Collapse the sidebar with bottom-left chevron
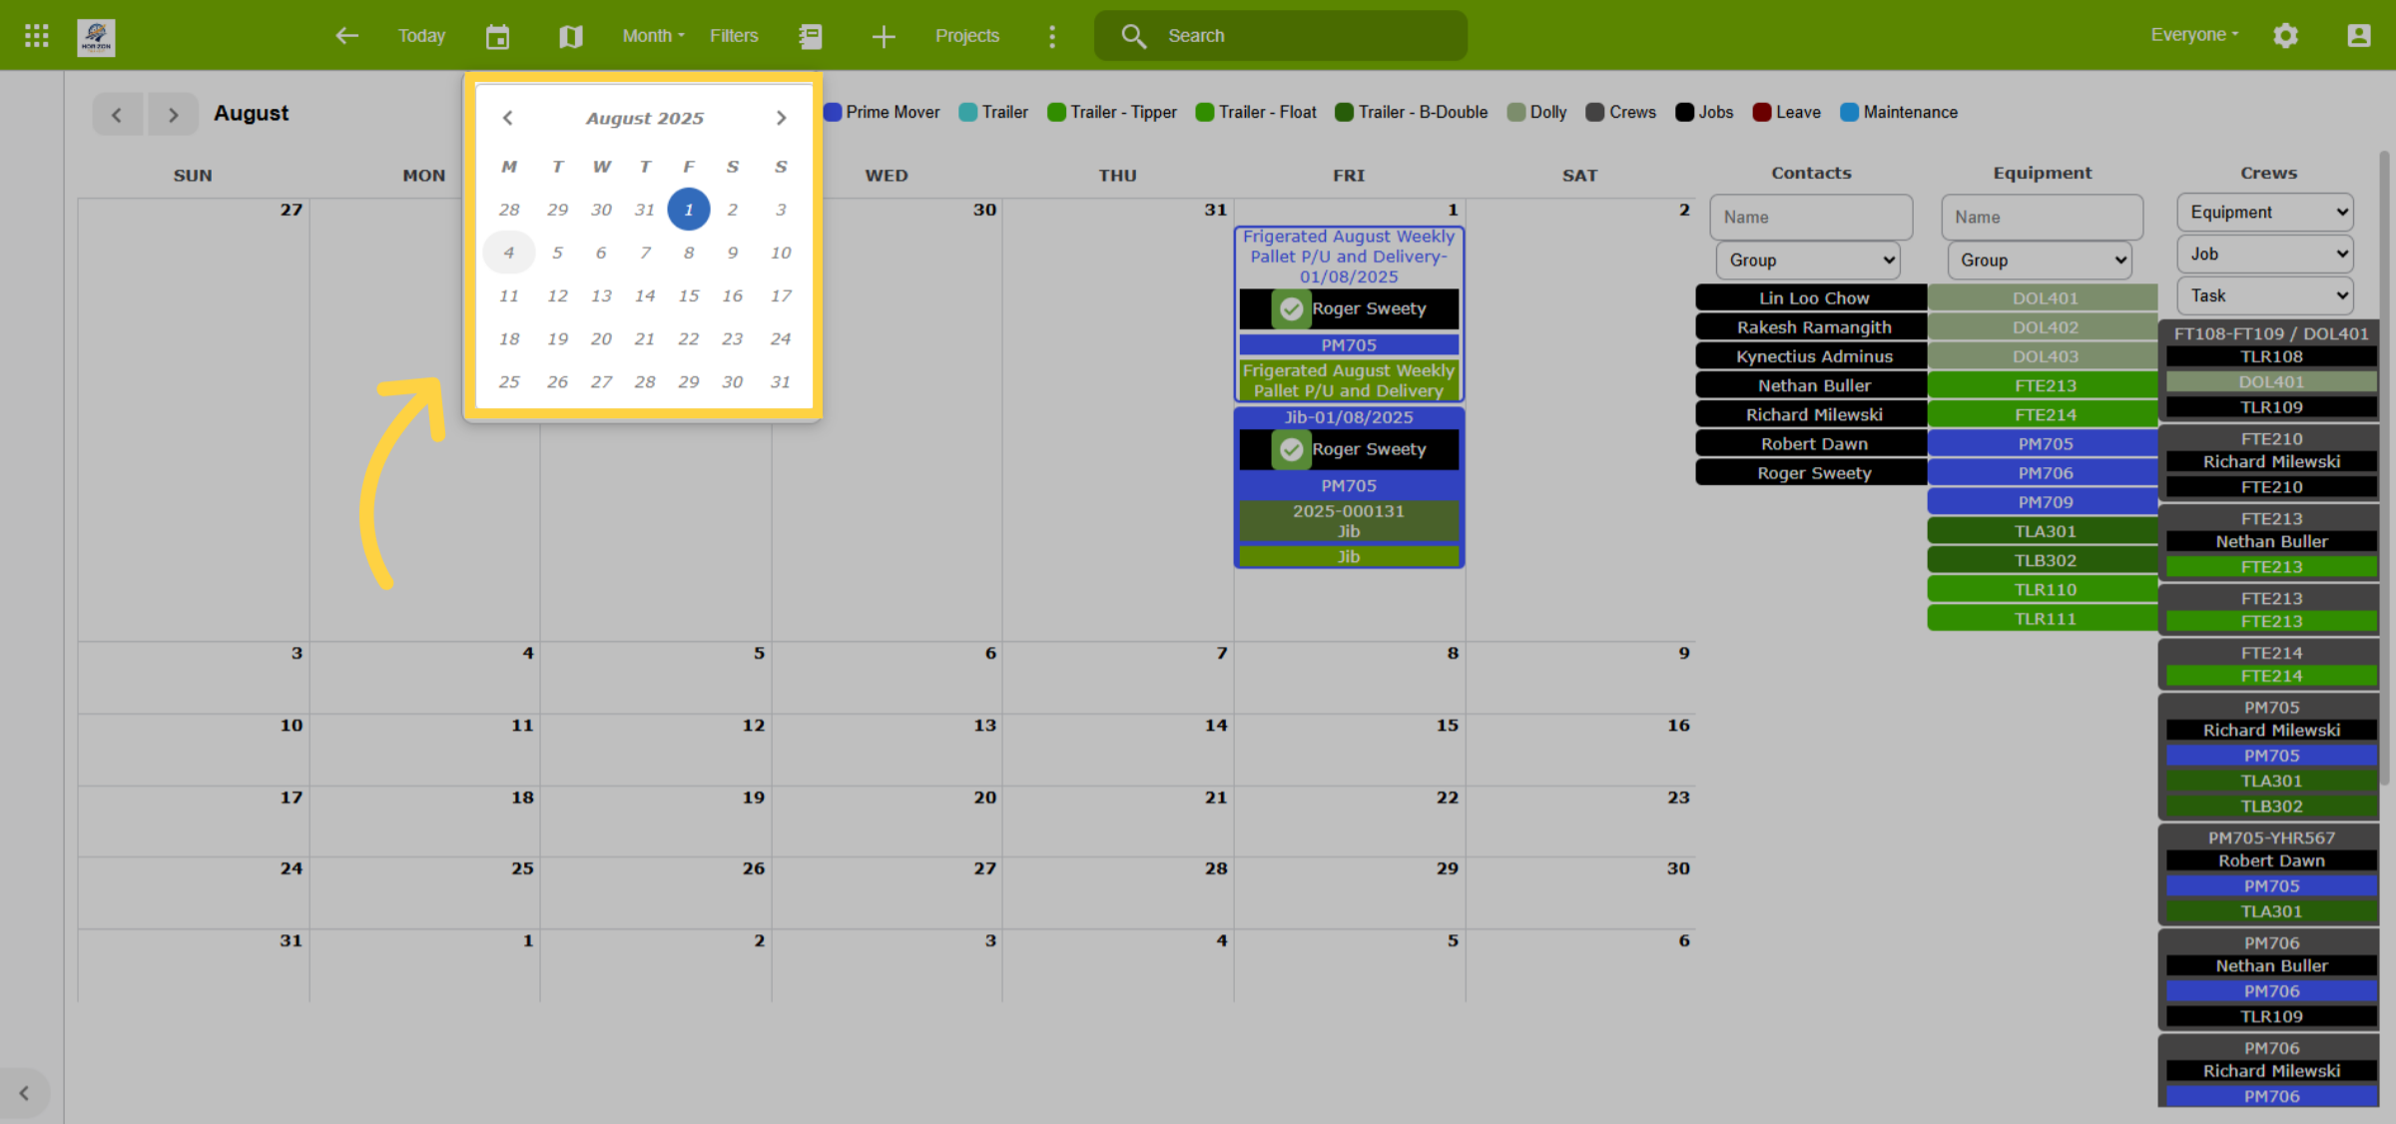 coord(24,1093)
